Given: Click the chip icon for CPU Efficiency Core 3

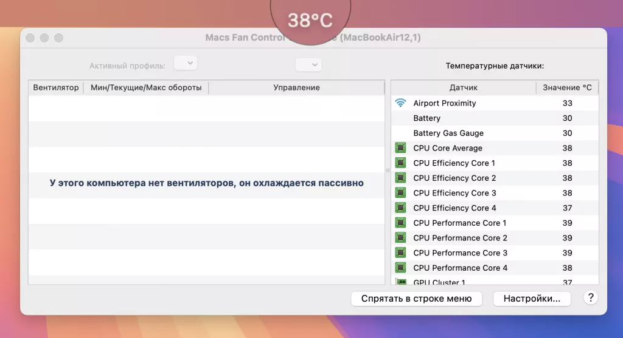Looking at the screenshot, I should point(400,193).
